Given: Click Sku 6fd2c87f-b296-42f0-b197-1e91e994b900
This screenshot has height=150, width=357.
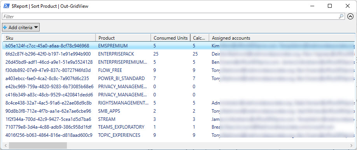Looking at the screenshot, I should pos(48,54).
